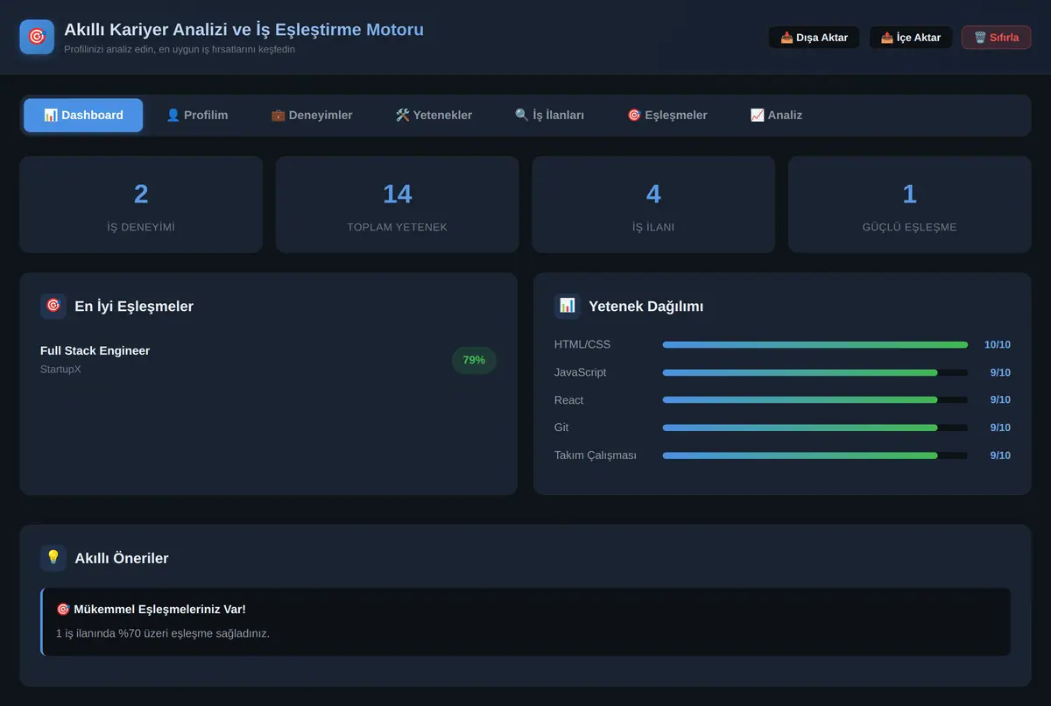Click the StartupX company name
The height and width of the screenshot is (706, 1051).
click(x=60, y=370)
